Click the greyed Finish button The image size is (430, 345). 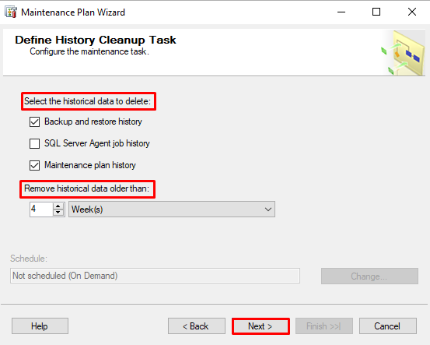point(324,326)
